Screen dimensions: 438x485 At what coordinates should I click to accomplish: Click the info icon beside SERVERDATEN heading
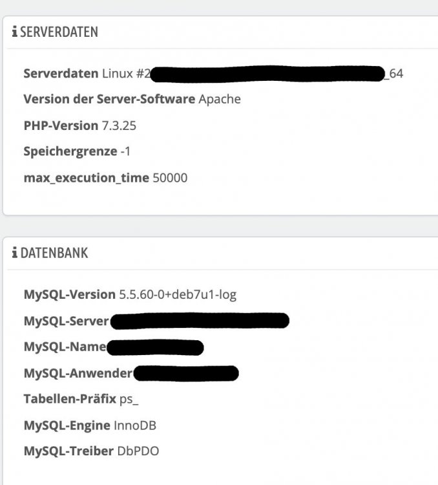(x=15, y=32)
